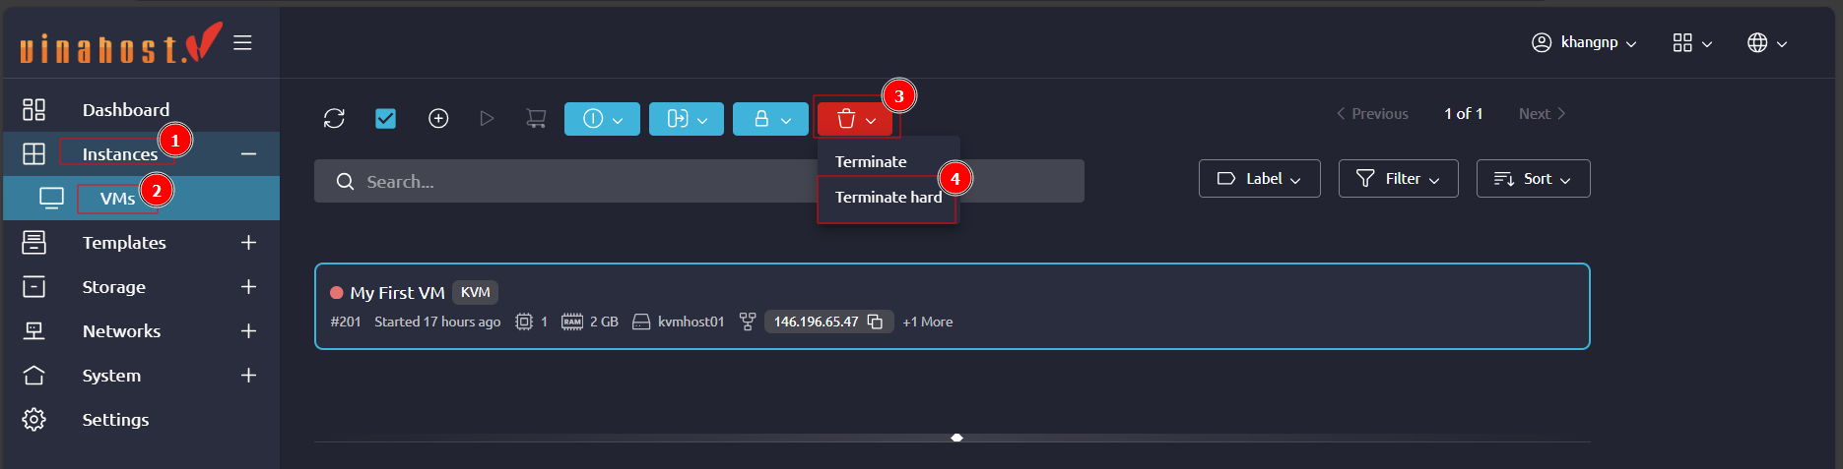Copy the IP address 146.196.65.47

(x=875, y=322)
